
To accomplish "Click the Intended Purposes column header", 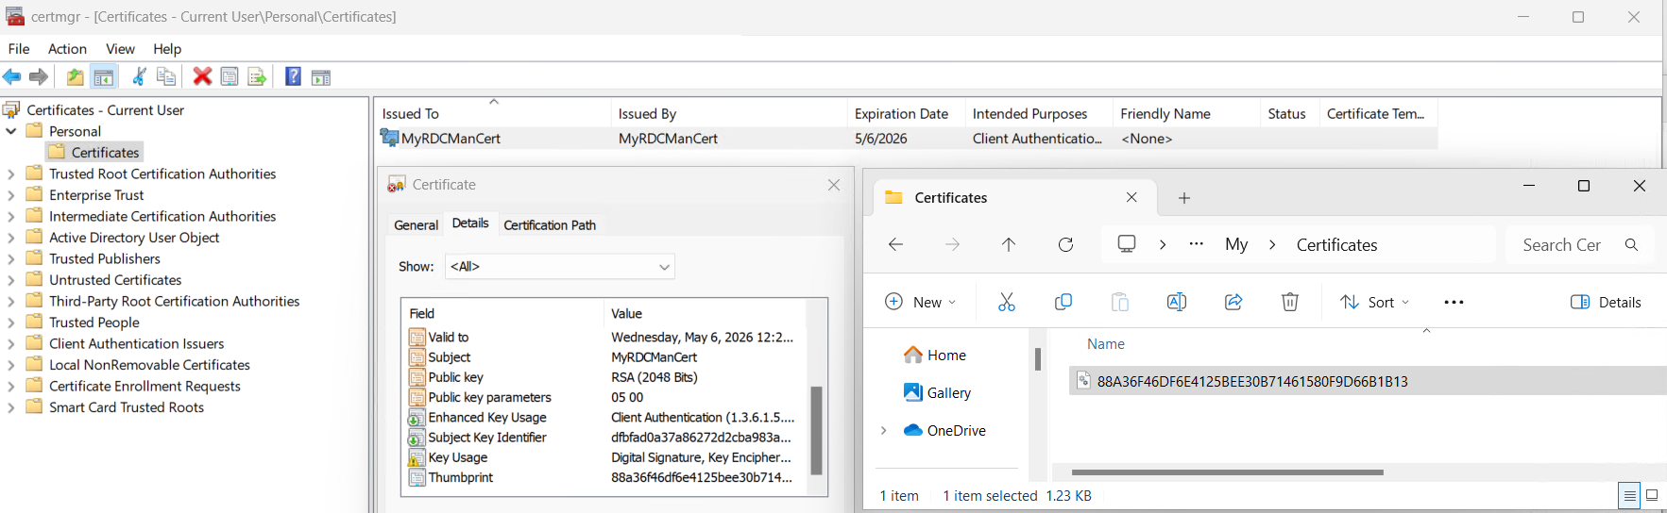I will point(1039,113).
